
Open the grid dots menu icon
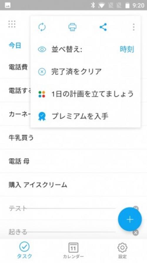[x=12, y=24]
